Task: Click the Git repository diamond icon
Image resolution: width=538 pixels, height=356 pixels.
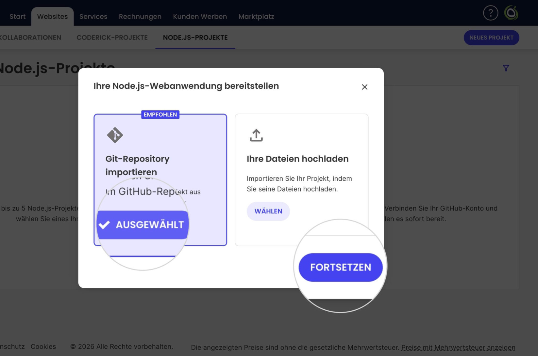Action: point(115,135)
